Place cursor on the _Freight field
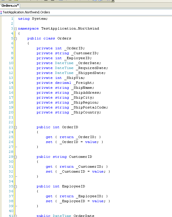172x217 pixels. tap(84, 83)
